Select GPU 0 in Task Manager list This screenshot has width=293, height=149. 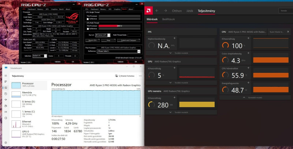29,134
